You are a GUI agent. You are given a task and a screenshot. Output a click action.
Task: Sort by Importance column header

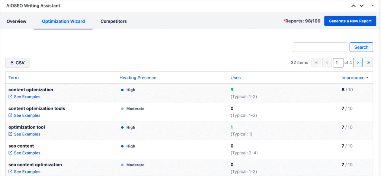click(x=355, y=78)
